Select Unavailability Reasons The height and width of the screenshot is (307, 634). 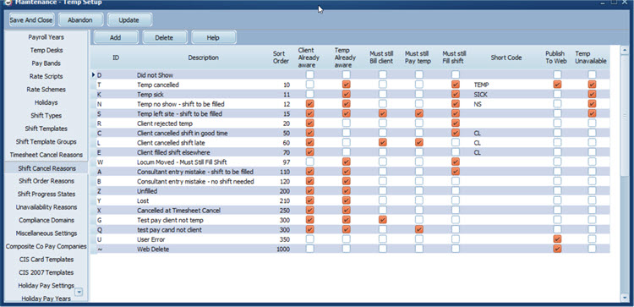point(46,207)
